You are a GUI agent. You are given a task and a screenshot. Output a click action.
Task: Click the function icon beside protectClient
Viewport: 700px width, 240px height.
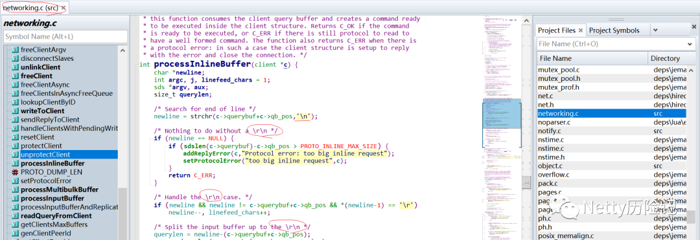[x=15, y=146]
